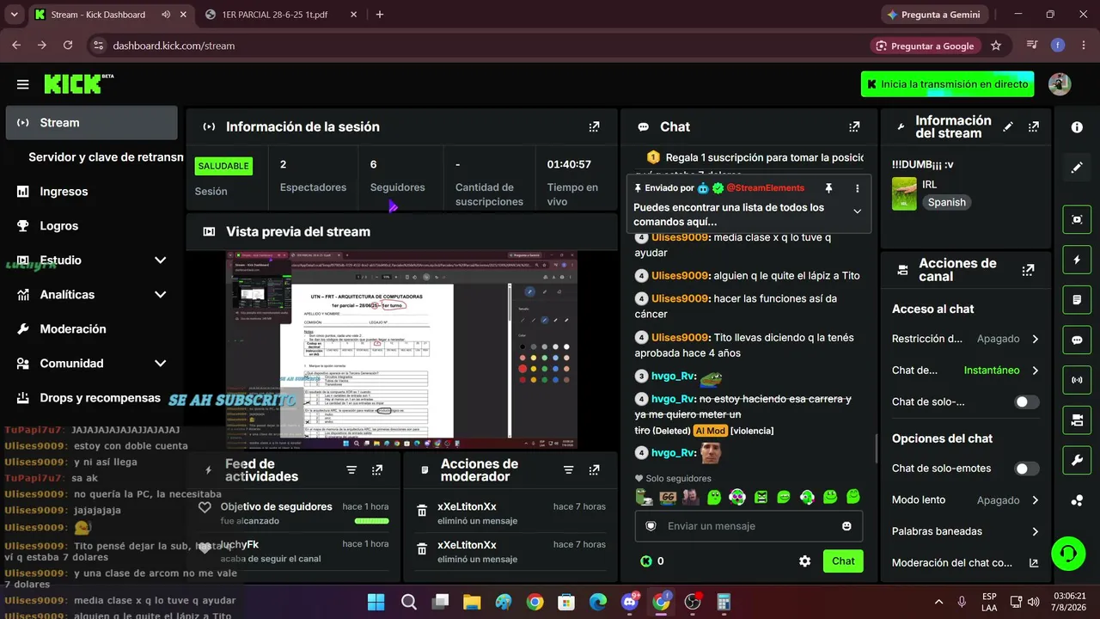Open Discord from the taskbar

tap(630, 602)
